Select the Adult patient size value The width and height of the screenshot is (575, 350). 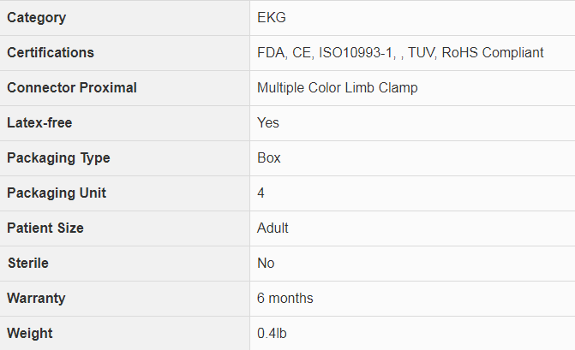click(273, 228)
